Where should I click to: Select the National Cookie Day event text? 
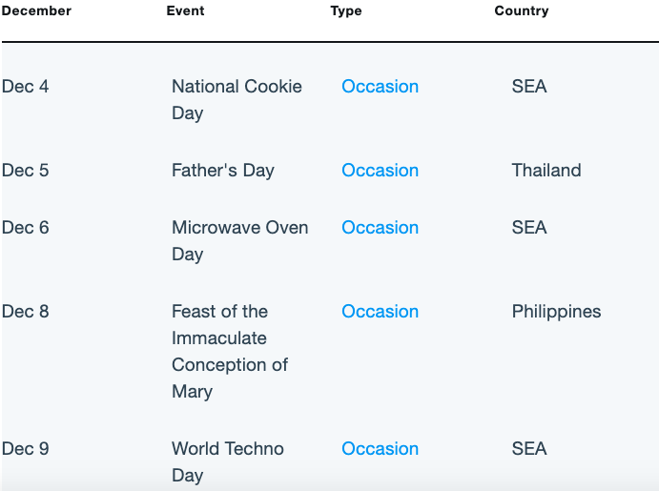pos(237,100)
